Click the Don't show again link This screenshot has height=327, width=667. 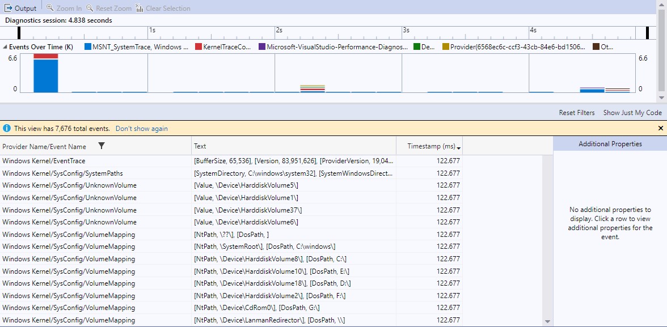point(141,128)
